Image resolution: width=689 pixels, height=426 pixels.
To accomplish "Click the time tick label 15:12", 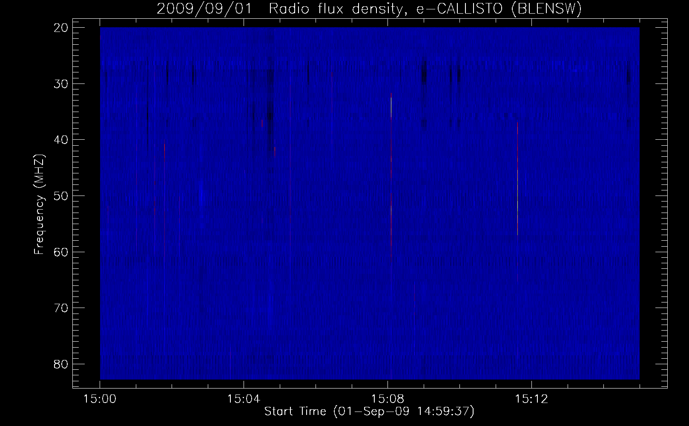I will 531,399.
